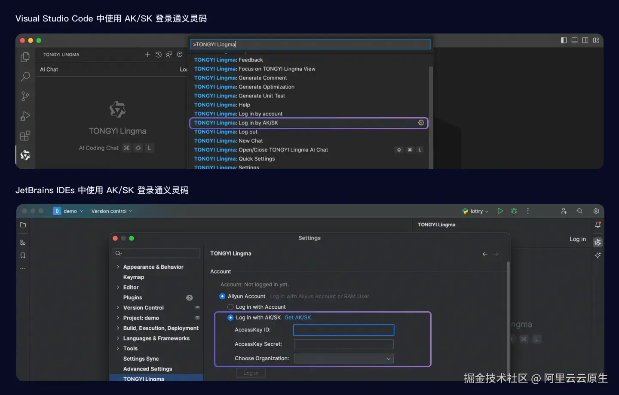Click the Settings dialog search field

156,253
